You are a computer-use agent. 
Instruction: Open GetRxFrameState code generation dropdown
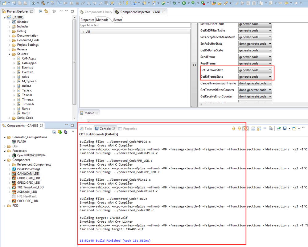[x=255, y=77]
